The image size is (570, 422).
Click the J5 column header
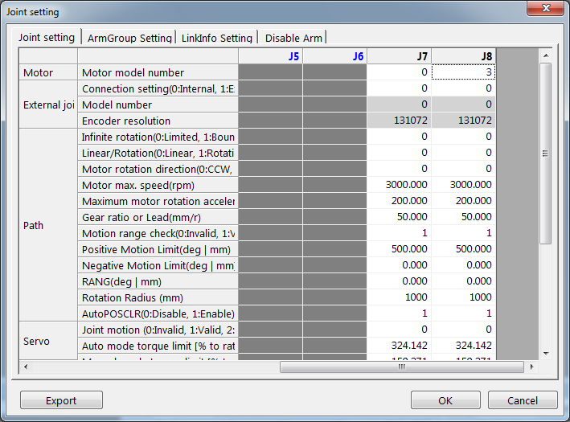click(270, 56)
